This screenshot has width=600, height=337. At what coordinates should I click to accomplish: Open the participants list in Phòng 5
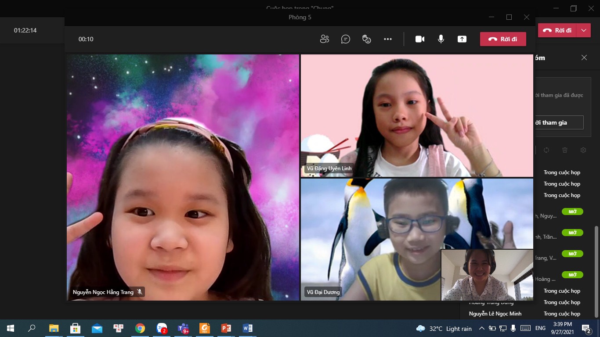tap(325, 39)
